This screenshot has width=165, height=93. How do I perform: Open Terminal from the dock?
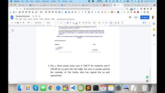coord(96,88)
